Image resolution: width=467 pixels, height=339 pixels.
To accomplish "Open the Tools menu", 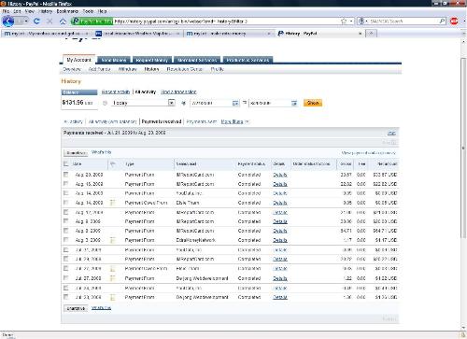I will pos(88,11).
